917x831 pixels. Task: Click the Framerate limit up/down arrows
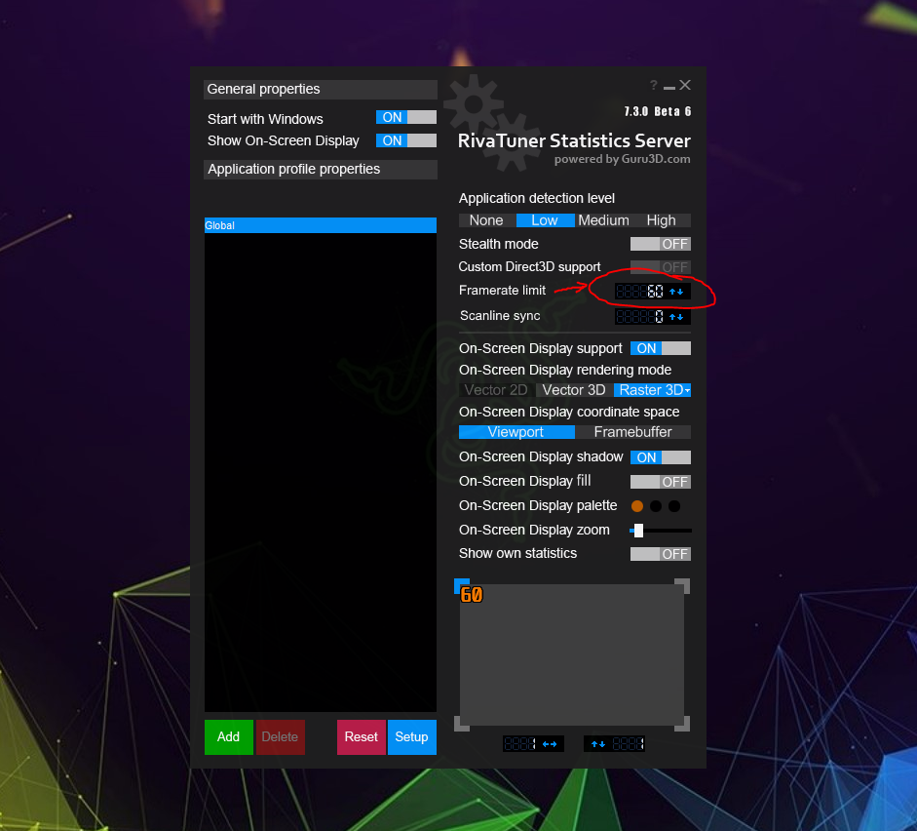tap(676, 292)
